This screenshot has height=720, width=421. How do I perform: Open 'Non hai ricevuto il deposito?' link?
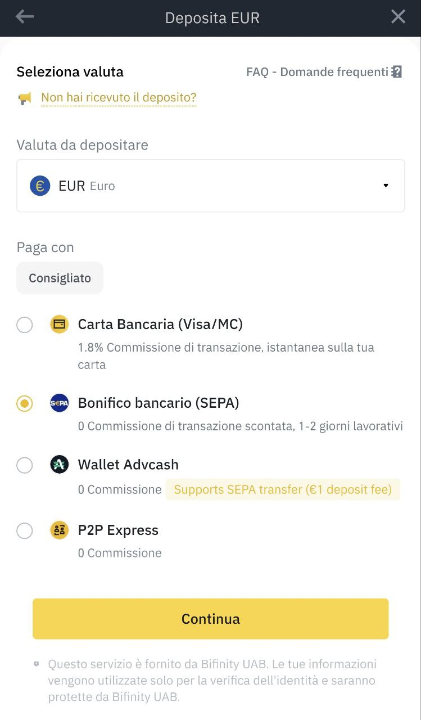(x=119, y=98)
